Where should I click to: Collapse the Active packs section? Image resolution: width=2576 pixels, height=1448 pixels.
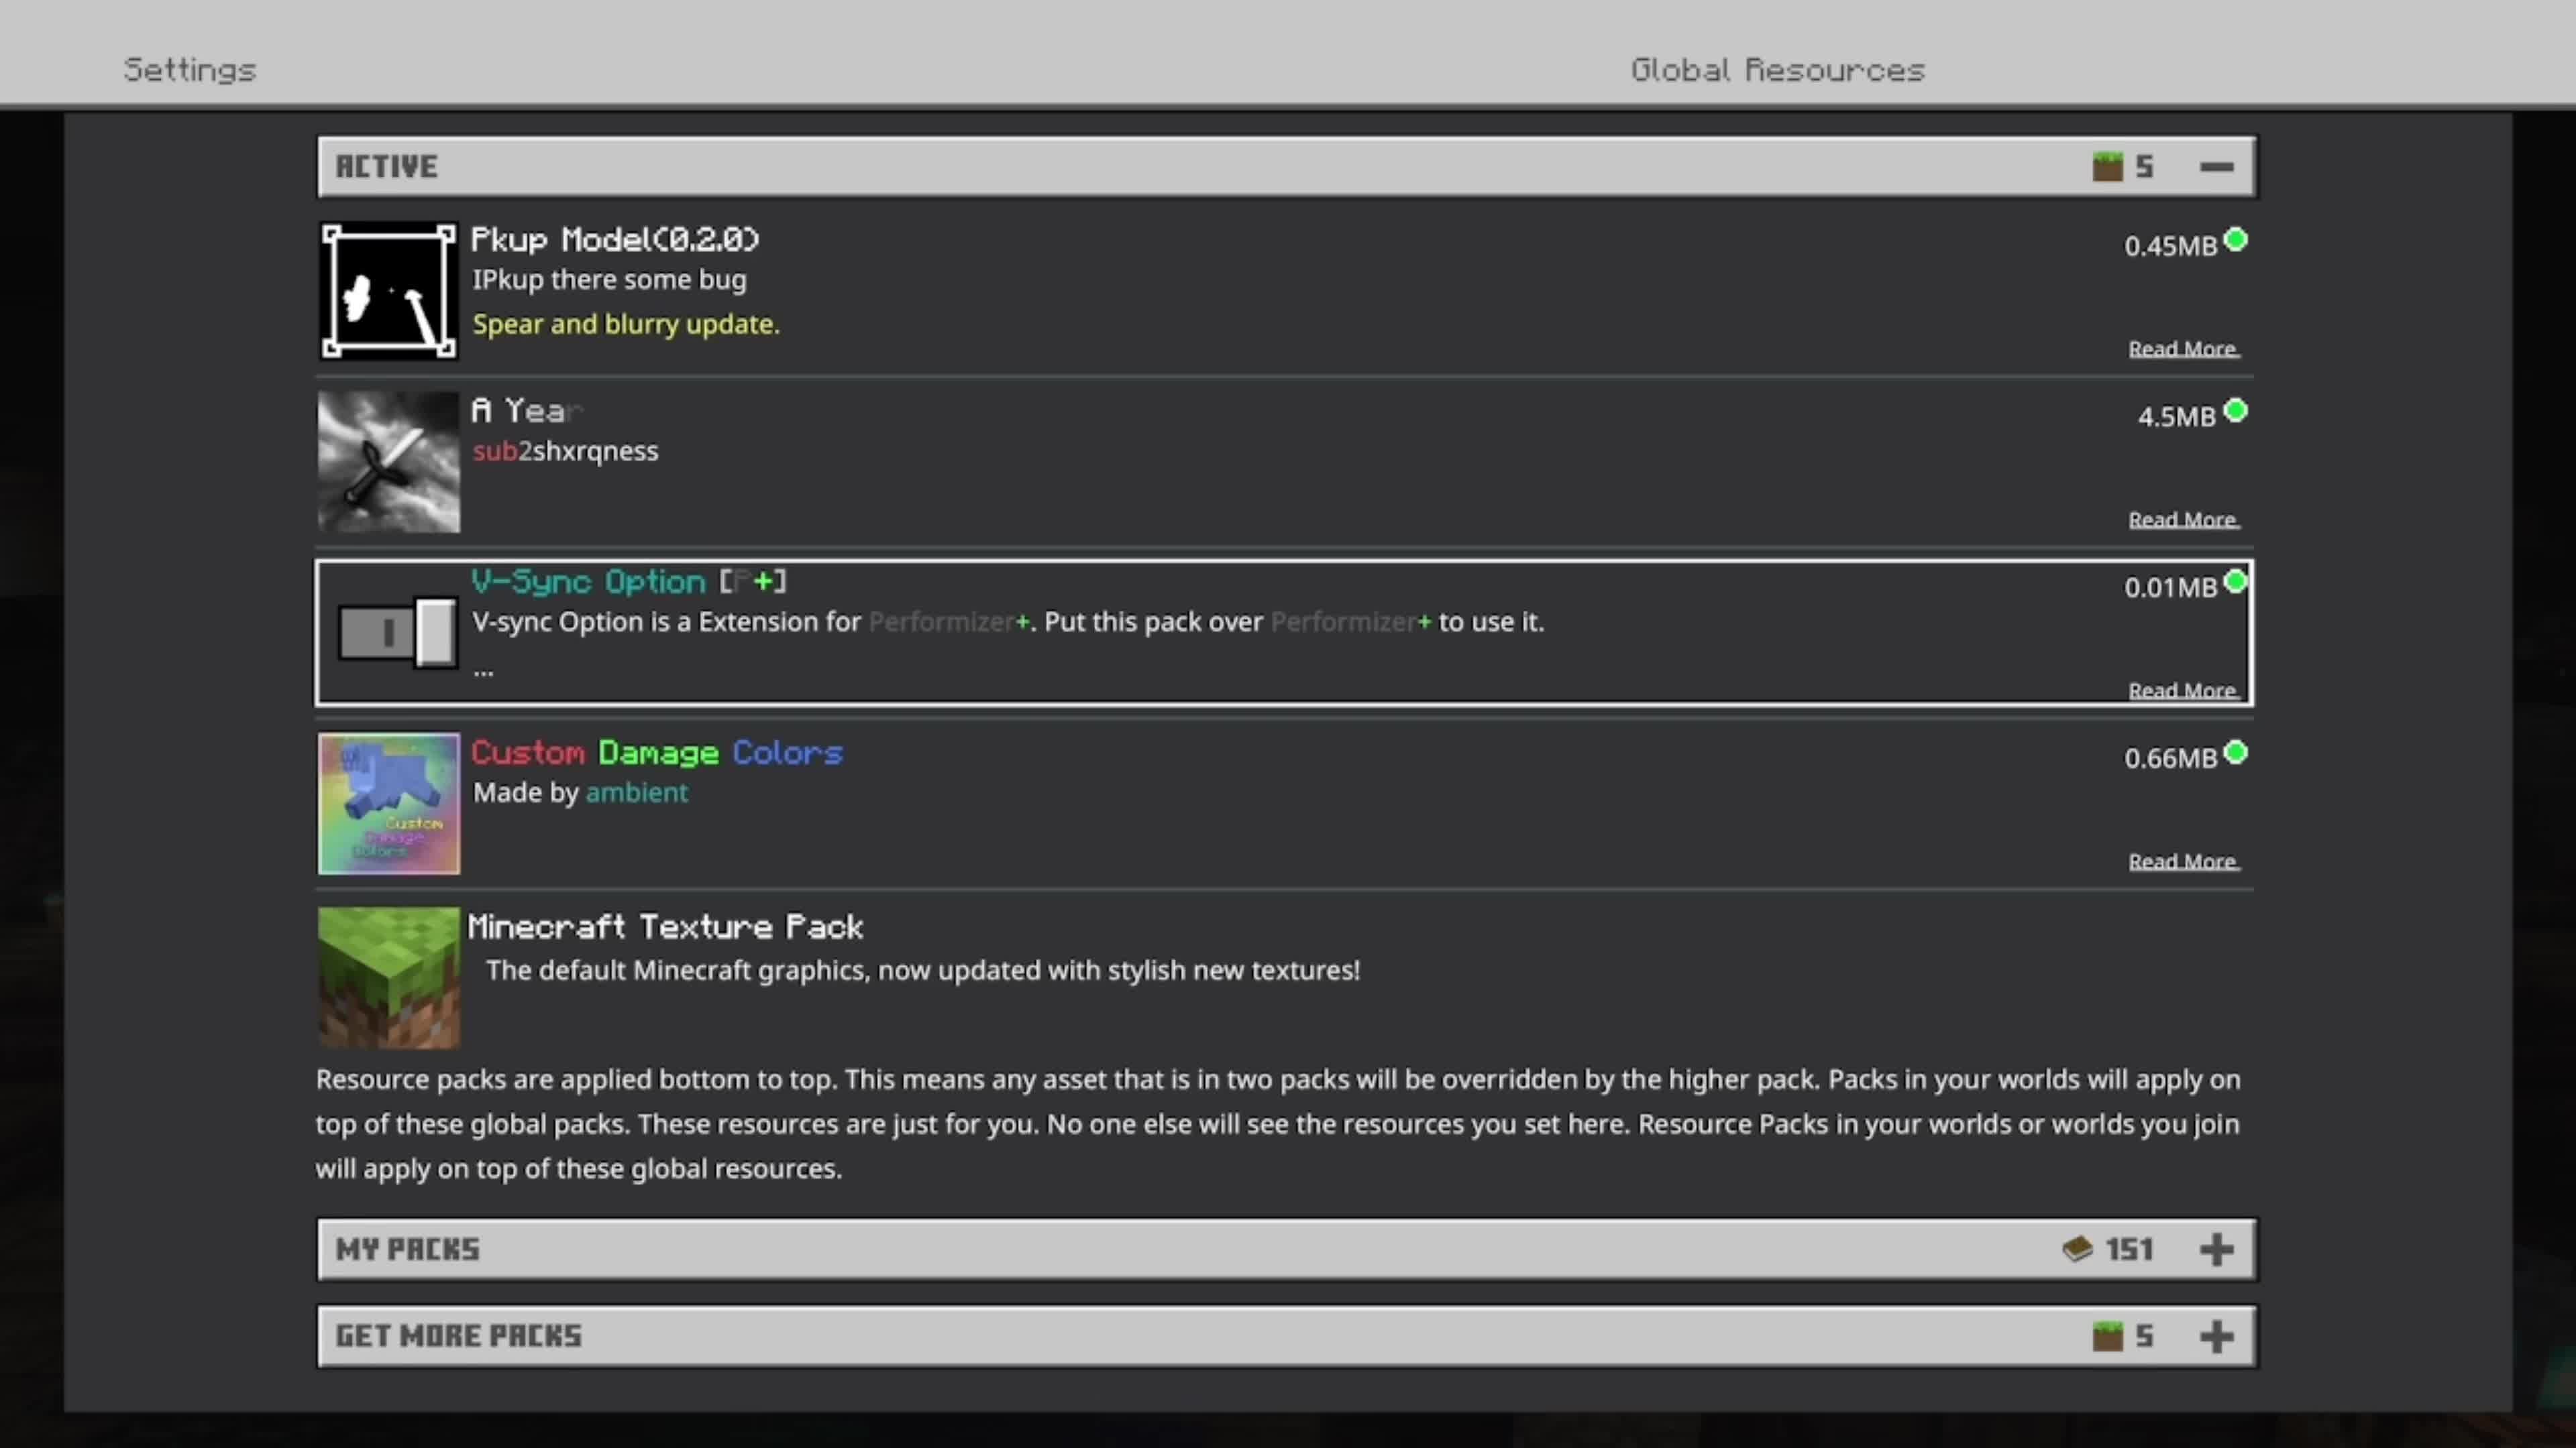2216,167
